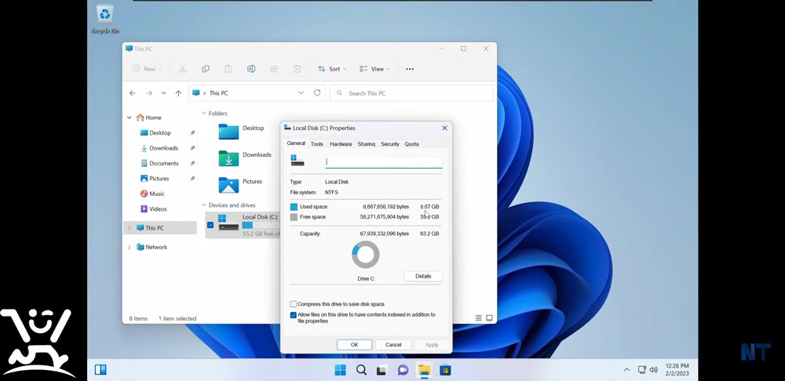785x381 pixels.
Task: Select Music in navigation pane
Action: pos(152,194)
